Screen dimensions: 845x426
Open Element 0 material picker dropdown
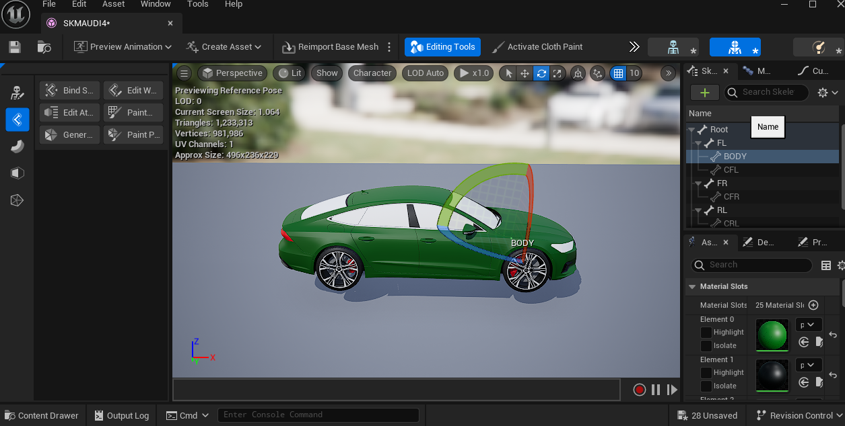[x=809, y=325]
